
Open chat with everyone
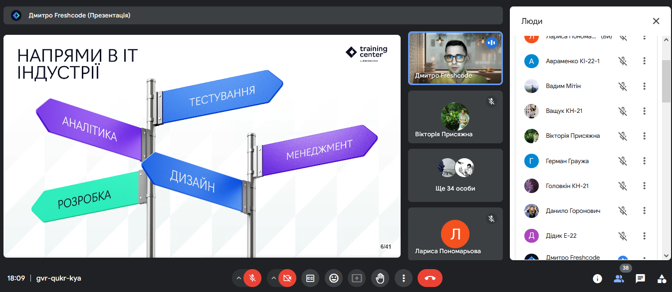click(640, 279)
